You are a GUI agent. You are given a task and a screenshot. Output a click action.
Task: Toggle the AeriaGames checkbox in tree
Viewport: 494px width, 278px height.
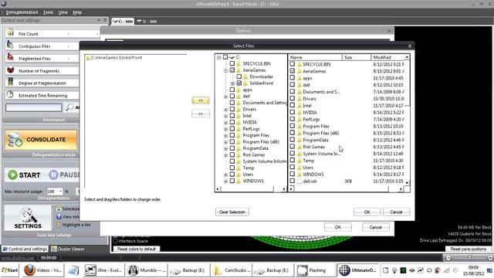232,70
